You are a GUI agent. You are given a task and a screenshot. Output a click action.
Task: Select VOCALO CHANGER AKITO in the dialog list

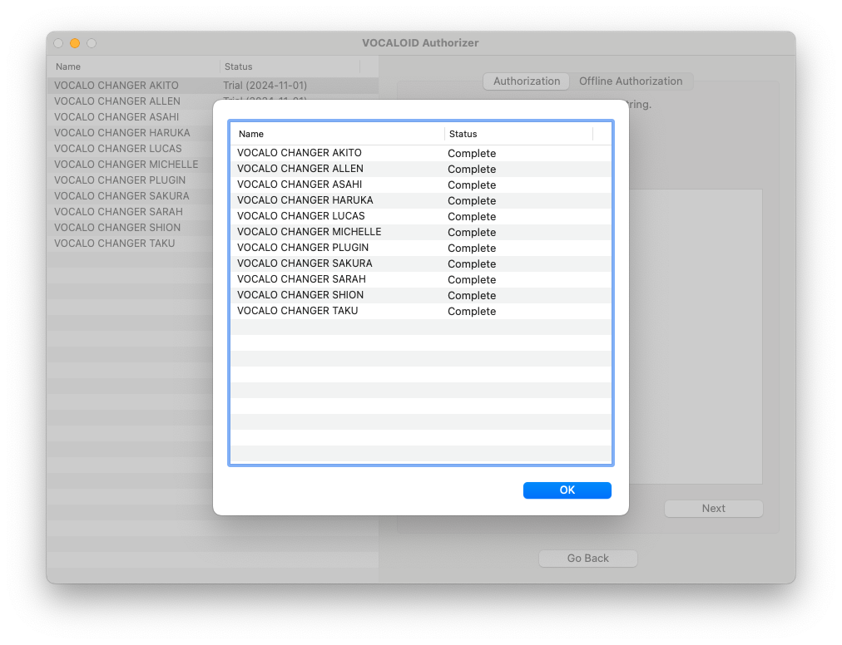pyautogui.click(x=299, y=153)
